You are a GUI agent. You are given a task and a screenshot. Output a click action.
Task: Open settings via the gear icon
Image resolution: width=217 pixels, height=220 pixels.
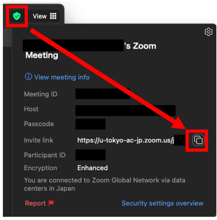(x=208, y=32)
